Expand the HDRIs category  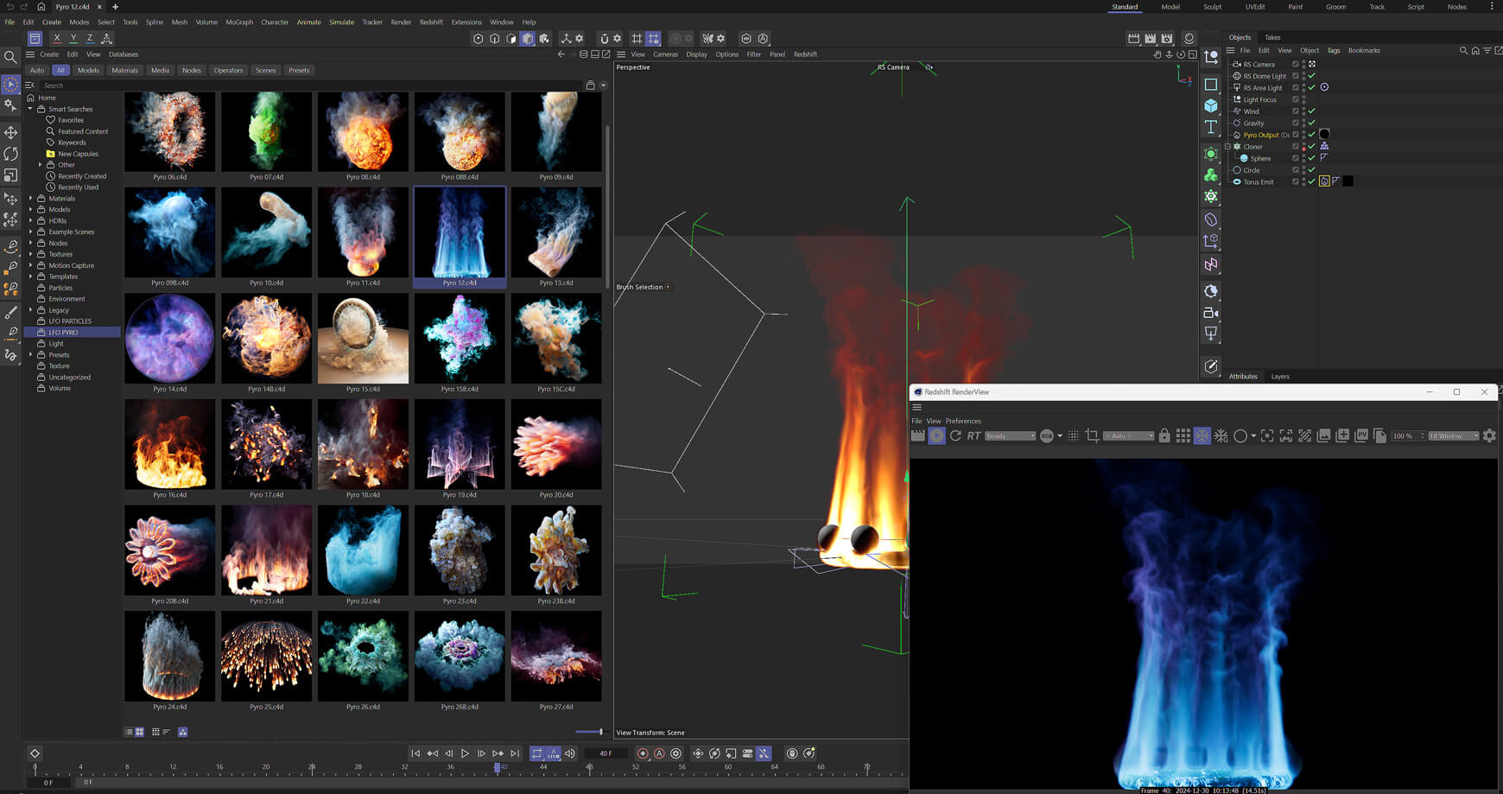[30, 221]
